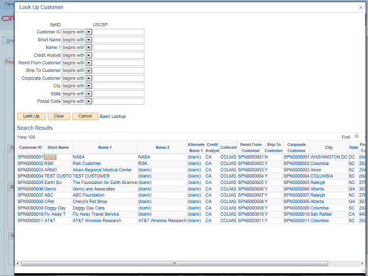This screenshot has width=368, height=276.
Task: Select Risk Customer name link
Action: [x=87, y=163]
